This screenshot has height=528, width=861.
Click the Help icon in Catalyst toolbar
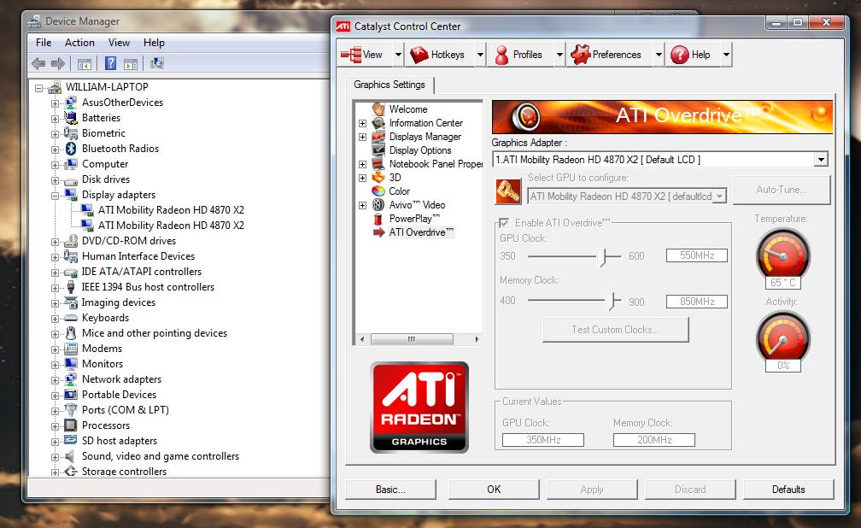(x=680, y=55)
